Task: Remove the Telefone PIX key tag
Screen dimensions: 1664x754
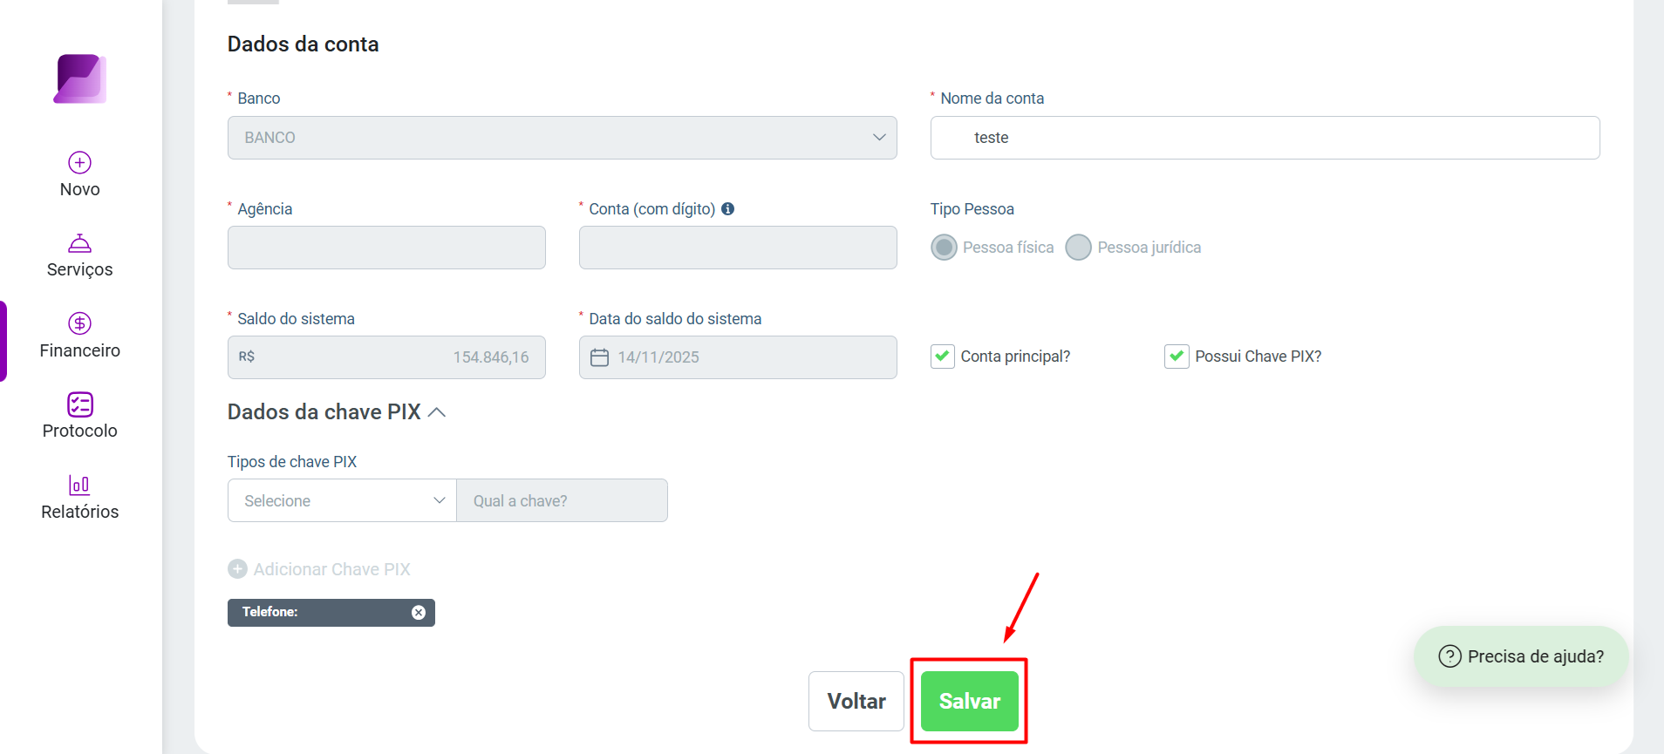Action: click(419, 613)
